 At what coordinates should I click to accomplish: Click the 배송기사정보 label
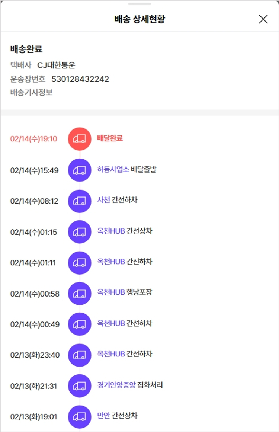31,92
